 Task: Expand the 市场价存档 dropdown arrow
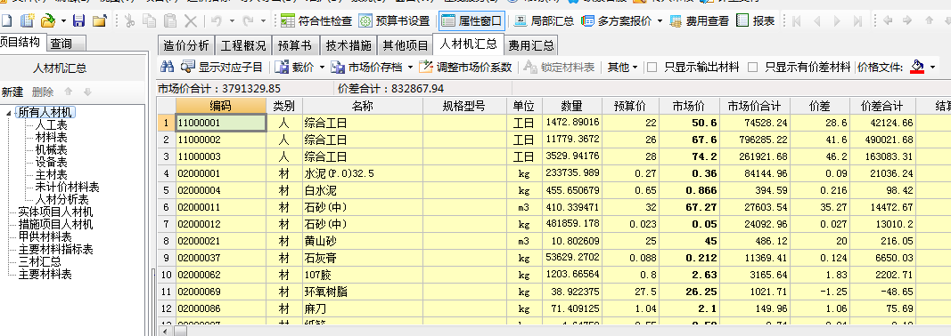pyautogui.click(x=410, y=68)
